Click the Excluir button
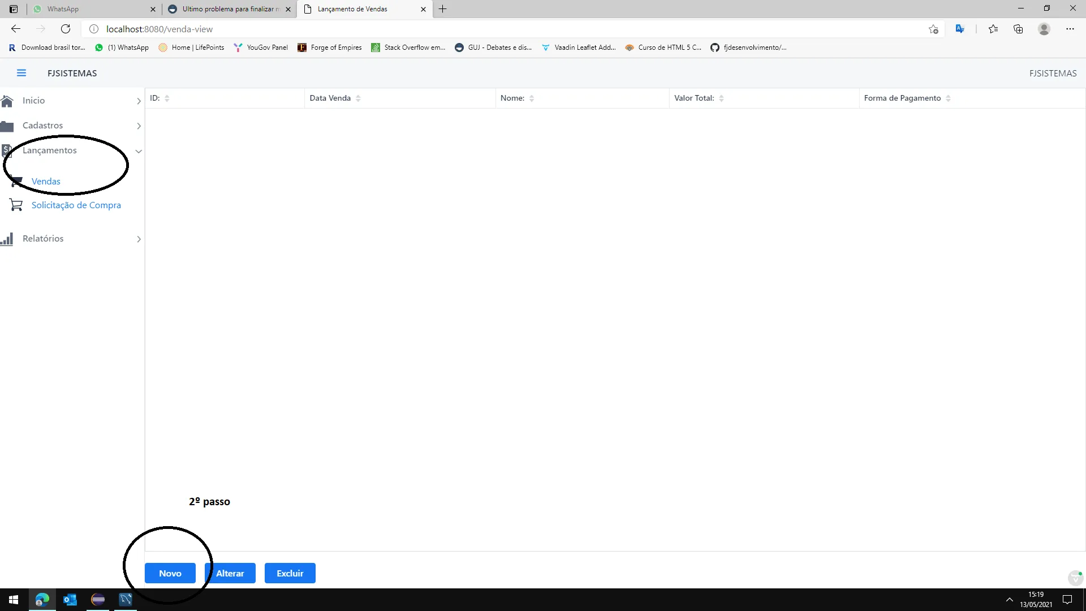 pyautogui.click(x=290, y=573)
